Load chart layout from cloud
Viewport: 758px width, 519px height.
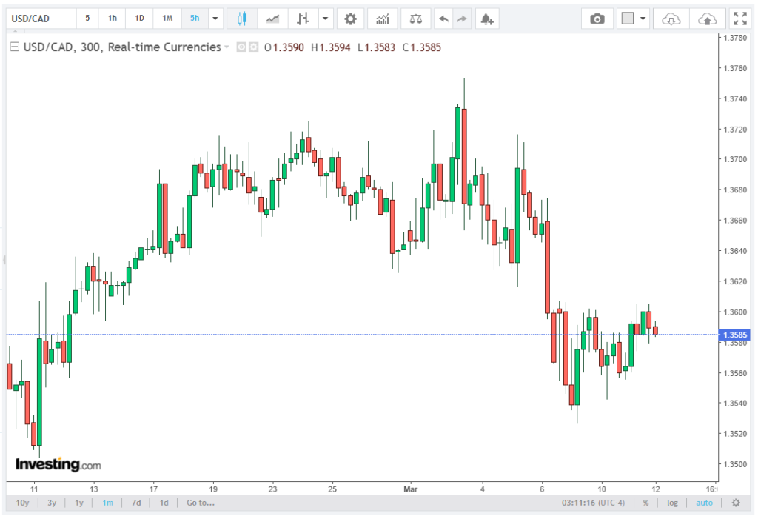[x=671, y=19]
